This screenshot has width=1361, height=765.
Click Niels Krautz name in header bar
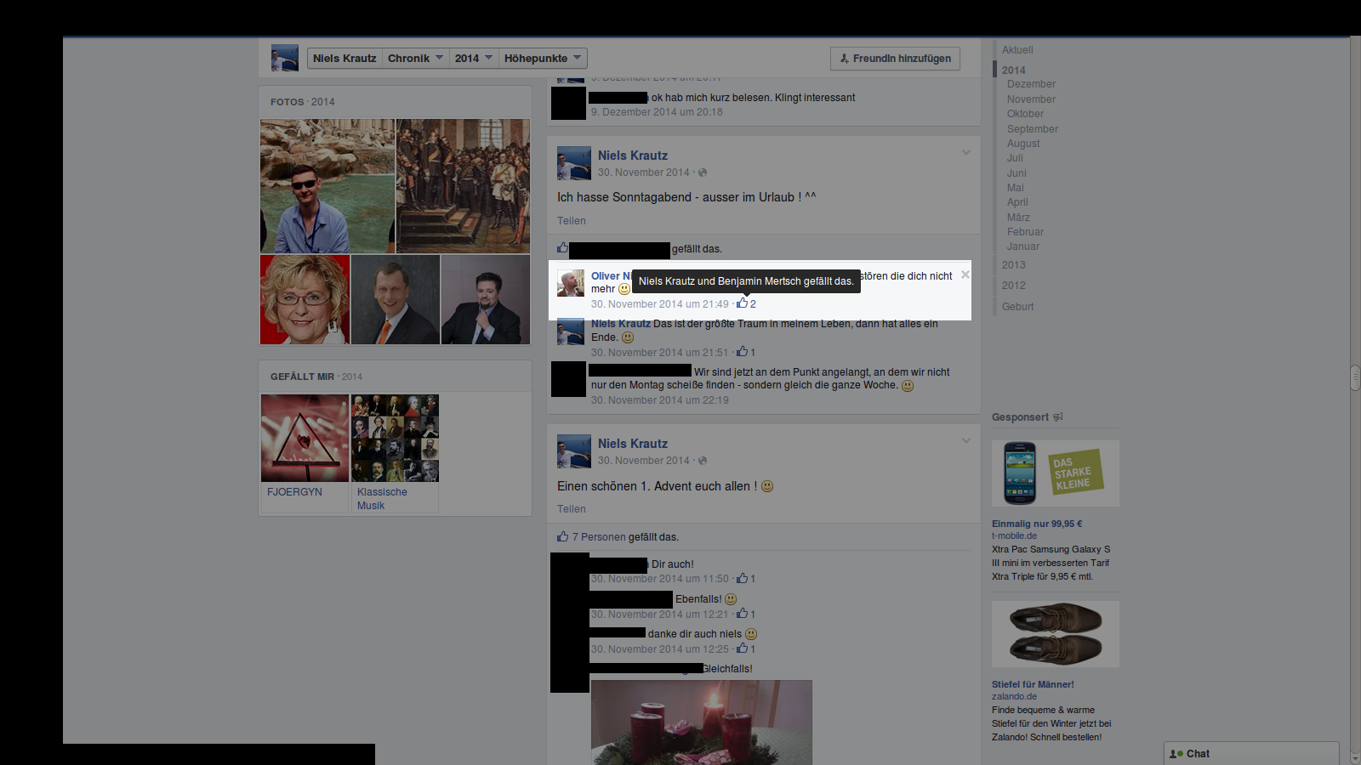(345, 58)
